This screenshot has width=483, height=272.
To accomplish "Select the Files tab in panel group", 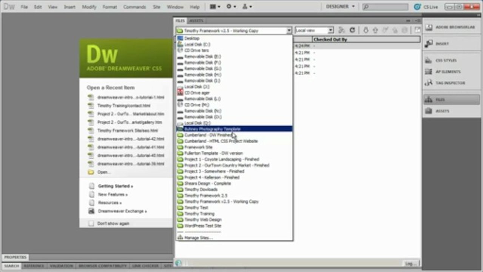I will coord(180,20).
